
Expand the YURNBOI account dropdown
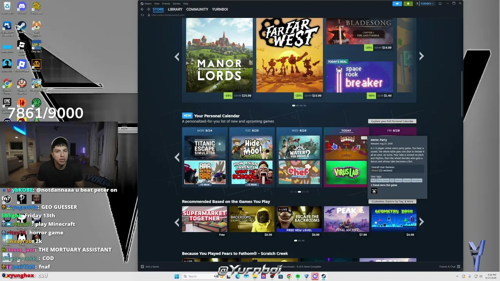427,4
